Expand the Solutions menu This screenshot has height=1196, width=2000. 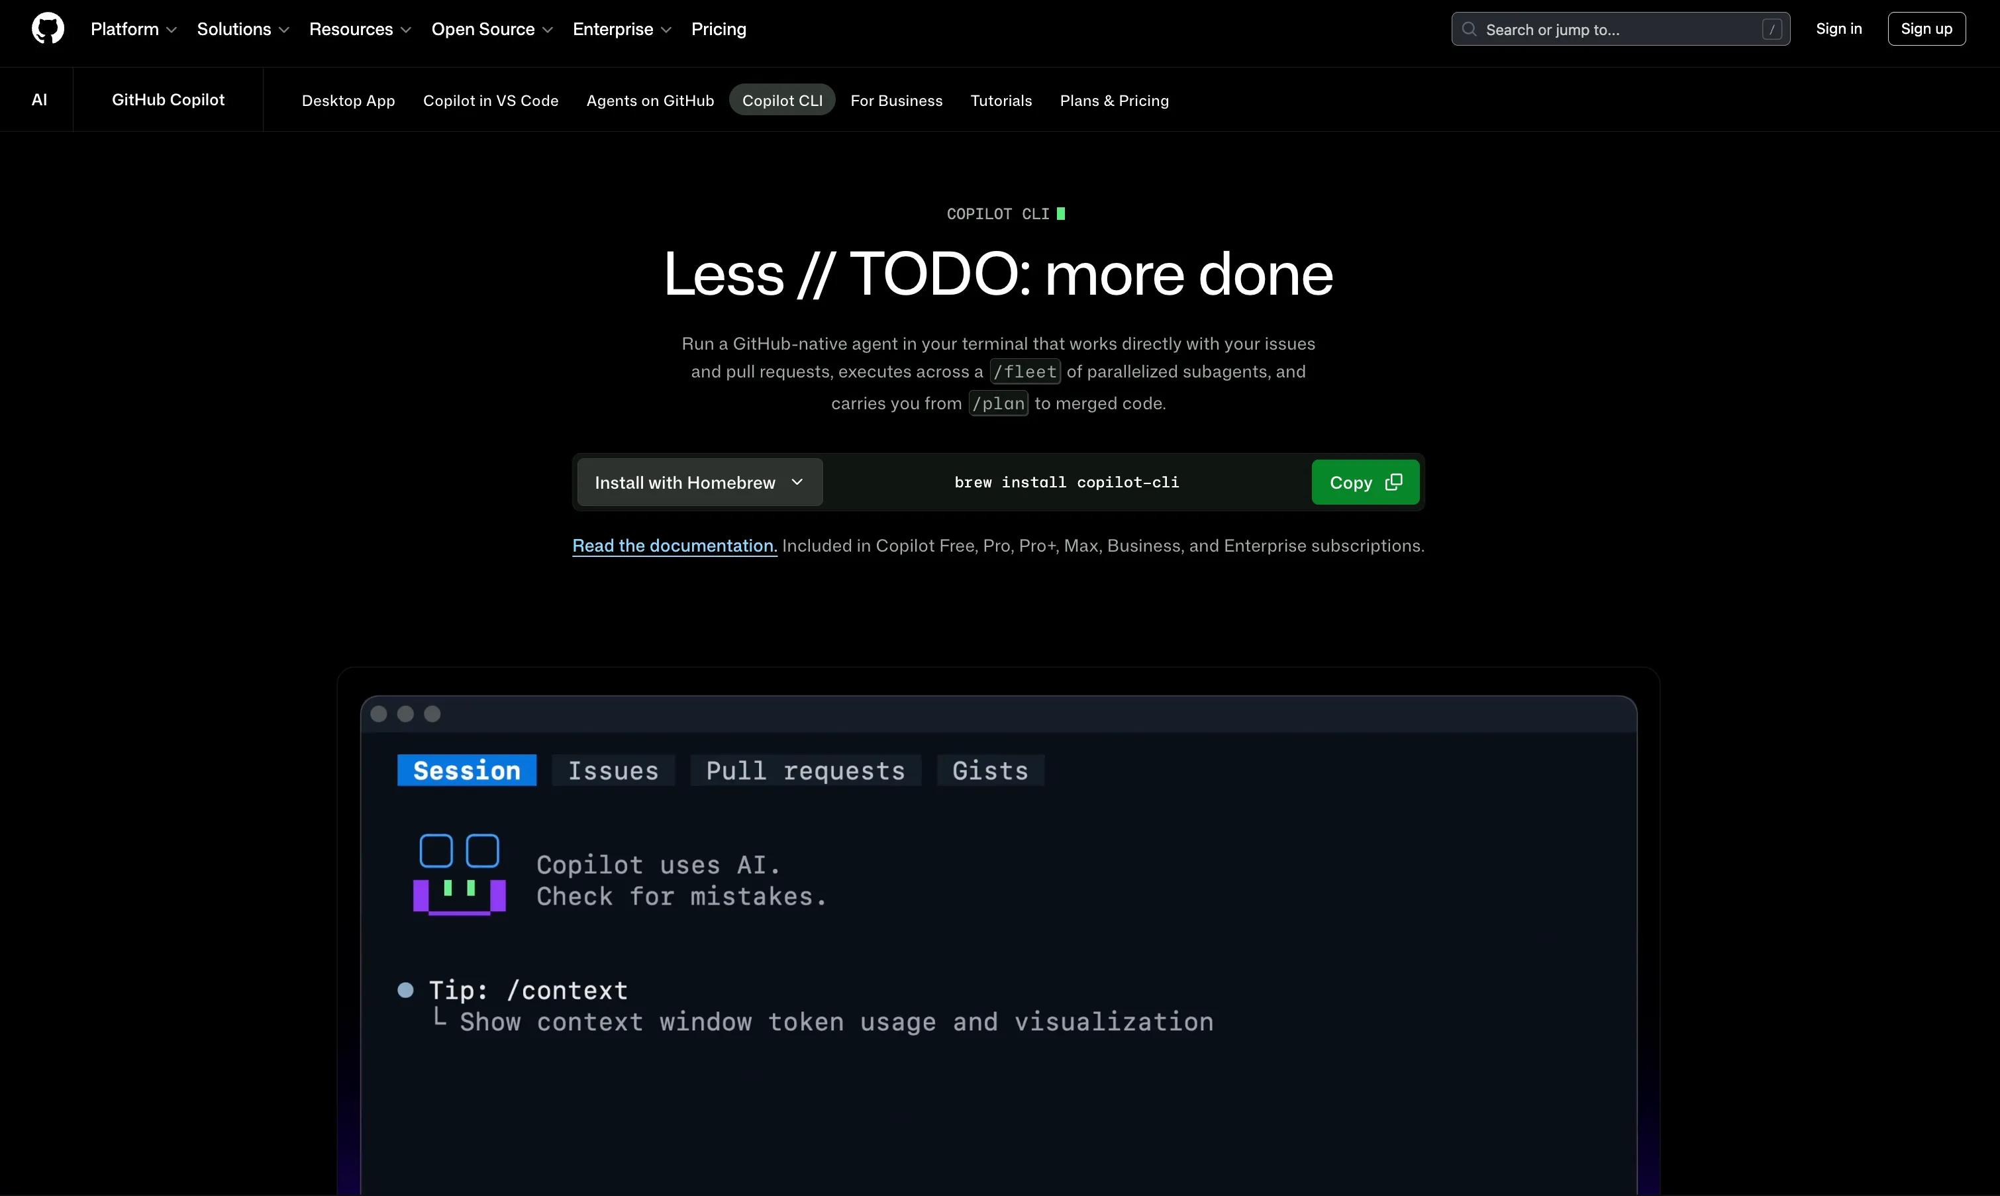[x=242, y=29]
